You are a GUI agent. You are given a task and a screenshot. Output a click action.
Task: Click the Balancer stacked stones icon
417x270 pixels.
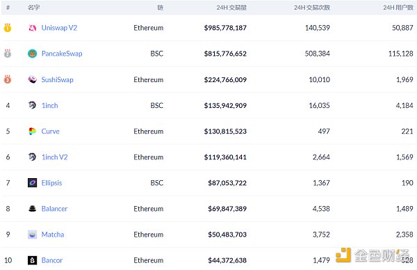[x=33, y=209]
